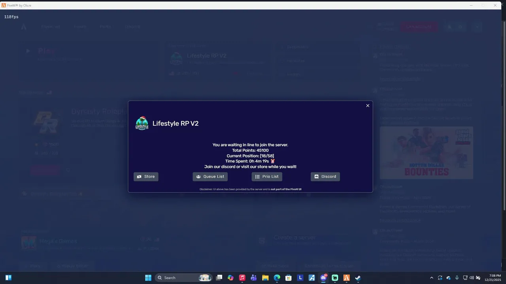Click the microphone tray icon
This screenshot has height=284, width=506.
click(x=457, y=278)
